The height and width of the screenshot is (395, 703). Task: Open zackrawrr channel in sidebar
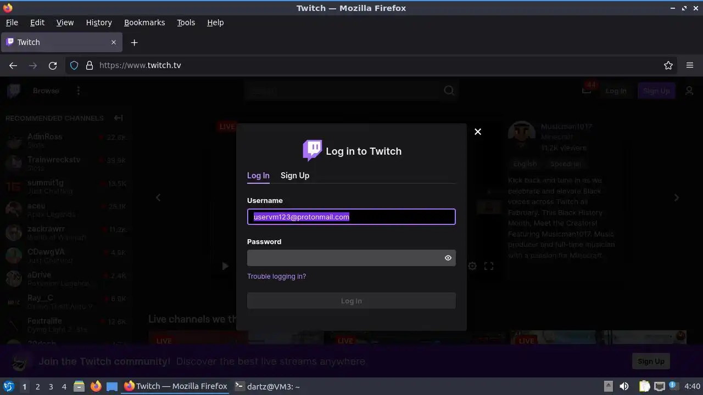66,233
